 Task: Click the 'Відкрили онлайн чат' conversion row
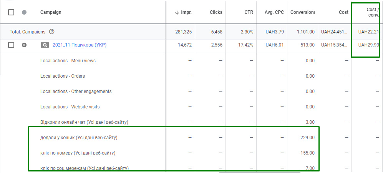[84, 122]
